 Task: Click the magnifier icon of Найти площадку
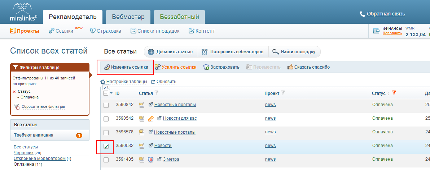point(275,52)
